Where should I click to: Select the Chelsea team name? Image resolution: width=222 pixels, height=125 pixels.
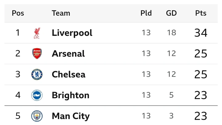point(68,74)
